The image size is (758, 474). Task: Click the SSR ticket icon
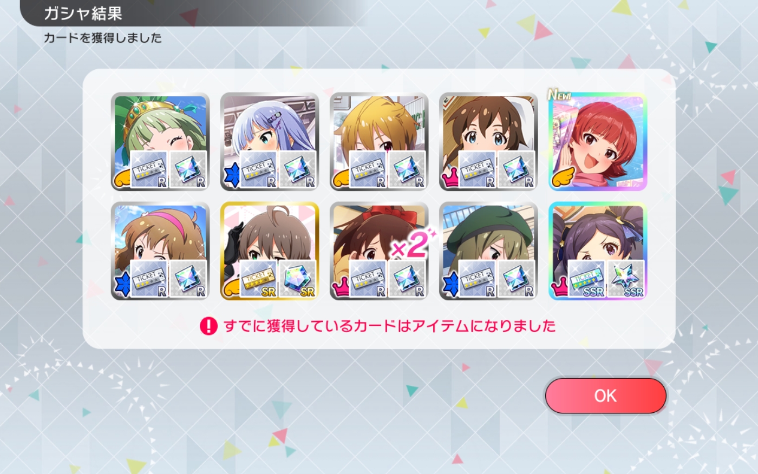tap(586, 279)
